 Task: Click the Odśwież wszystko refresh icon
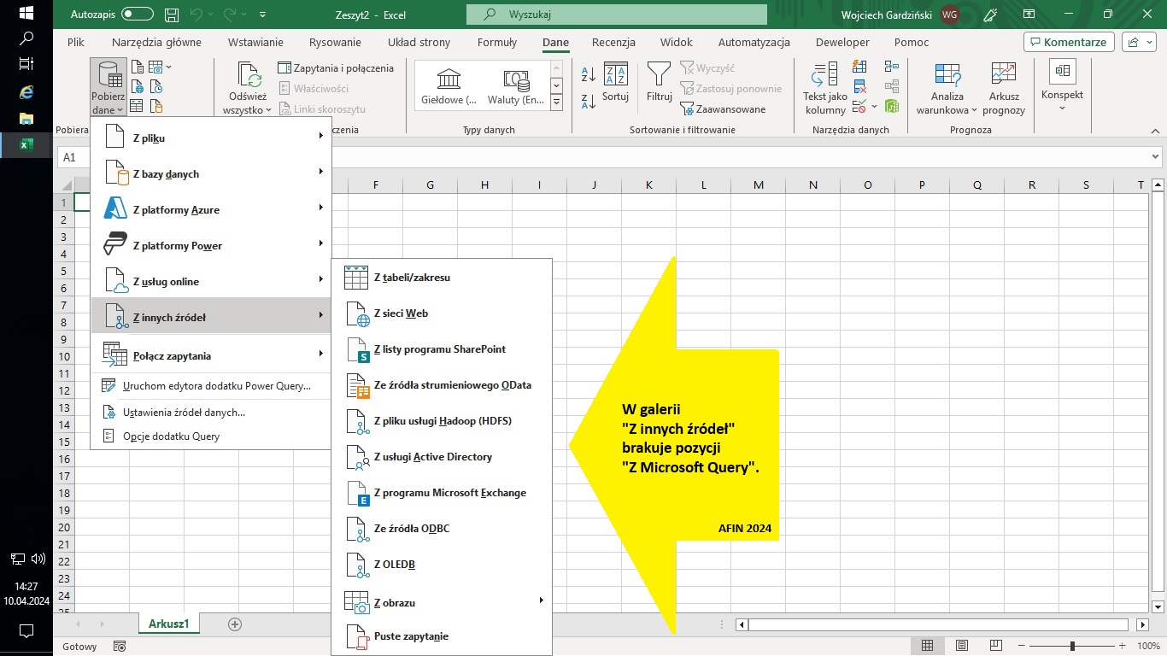(x=250, y=74)
